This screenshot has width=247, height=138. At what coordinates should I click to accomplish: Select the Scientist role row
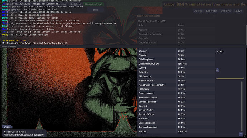(x=176, y=106)
